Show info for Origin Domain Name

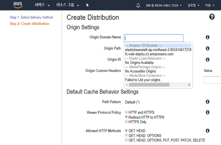[x=207, y=37]
